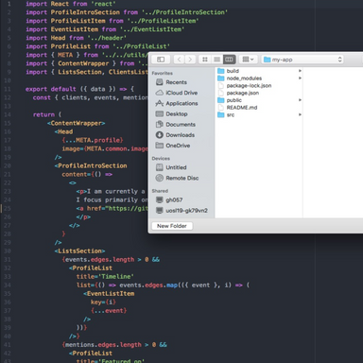Click 'ListsSection' tag on editor line 30
The image size is (363, 363).
click(x=79, y=251)
